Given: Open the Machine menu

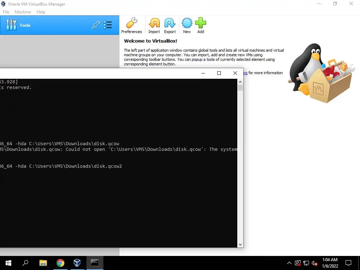Looking at the screenshot, I should pyautogui.click(x=23, y=12).
